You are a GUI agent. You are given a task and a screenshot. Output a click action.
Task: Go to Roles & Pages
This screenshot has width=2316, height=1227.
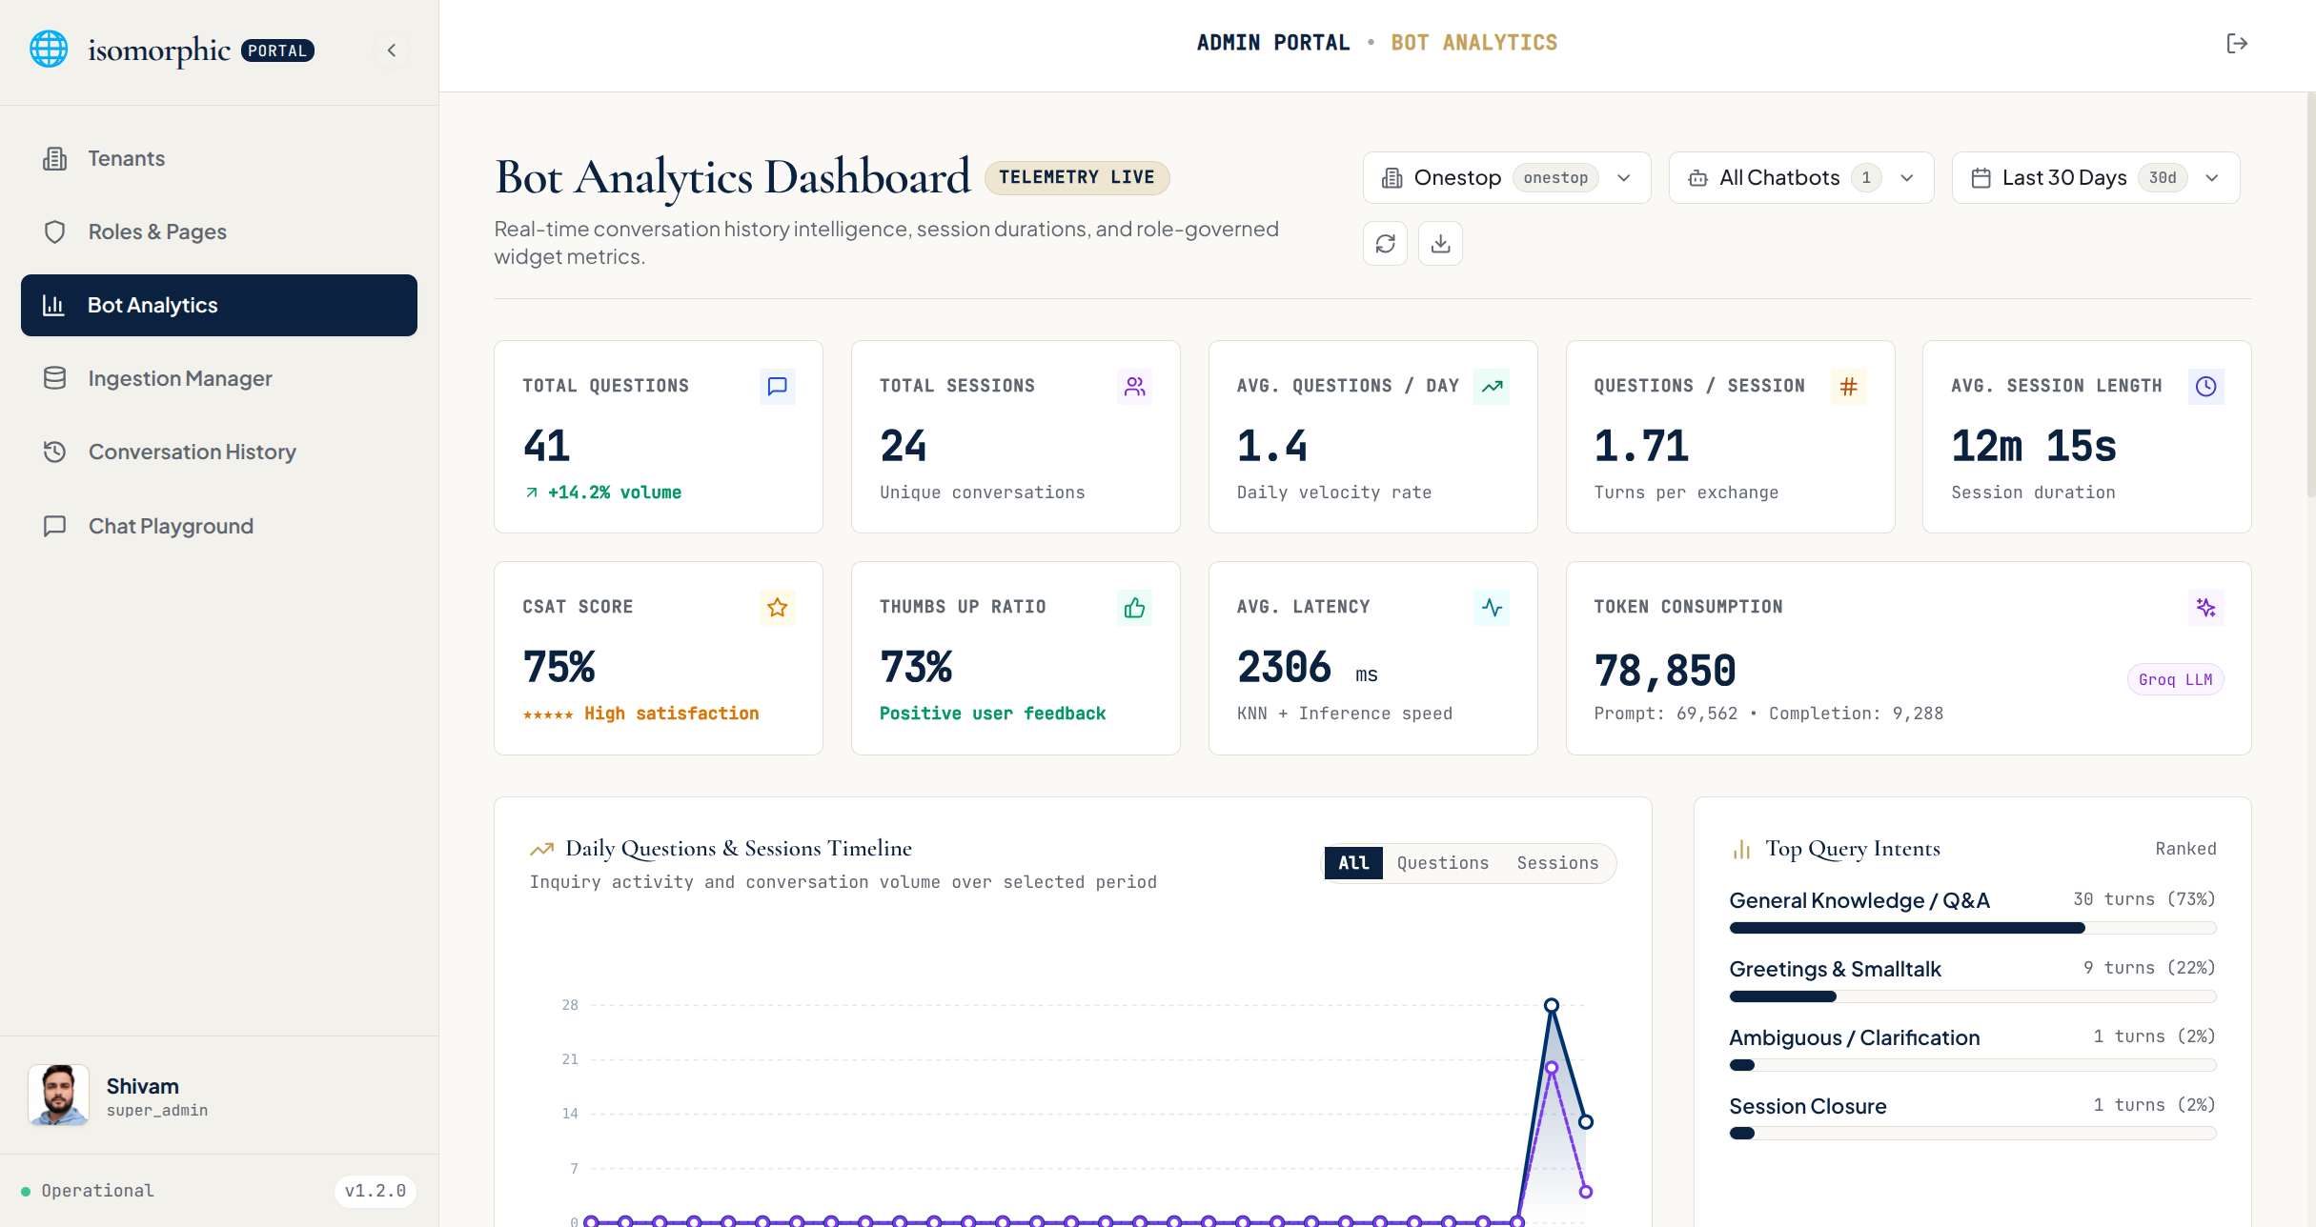pos(219,231)
